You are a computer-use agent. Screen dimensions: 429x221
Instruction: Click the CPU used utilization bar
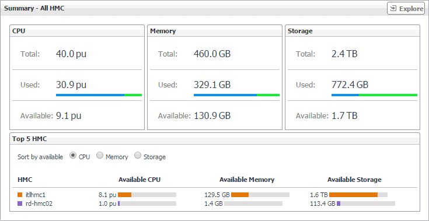coord(99,95)
